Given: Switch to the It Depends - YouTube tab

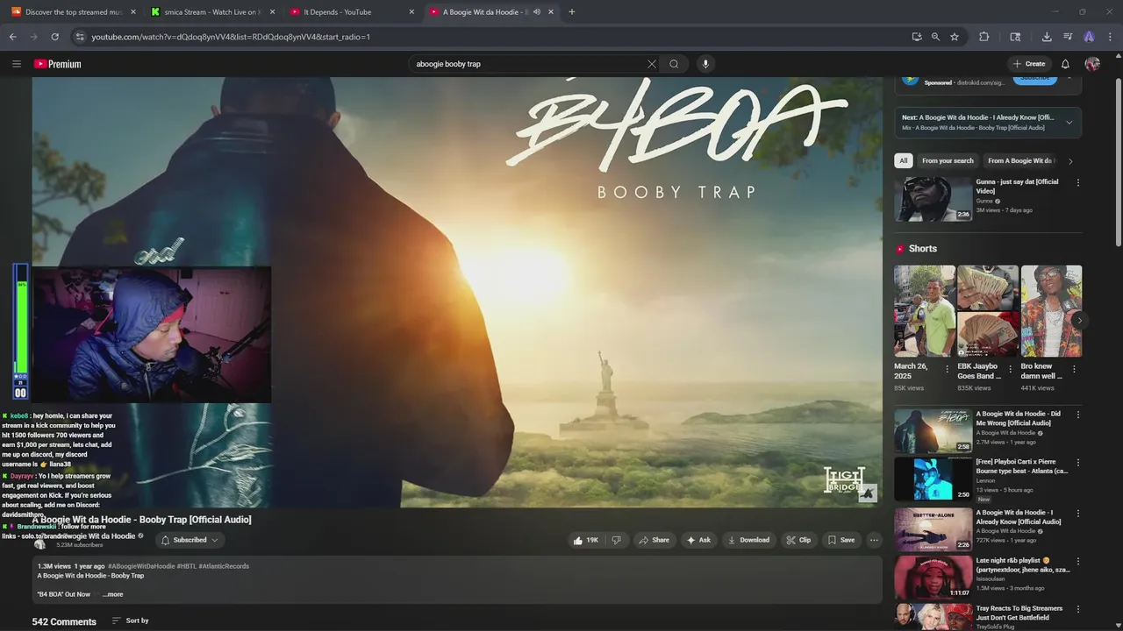Looking at the screenshot, I should 351,12.
